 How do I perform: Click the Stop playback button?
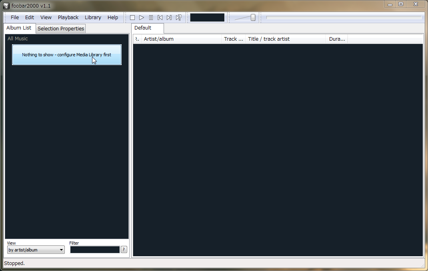coord(132,18)
